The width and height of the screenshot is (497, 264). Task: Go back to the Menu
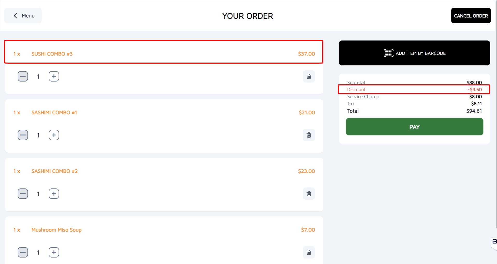23,16
